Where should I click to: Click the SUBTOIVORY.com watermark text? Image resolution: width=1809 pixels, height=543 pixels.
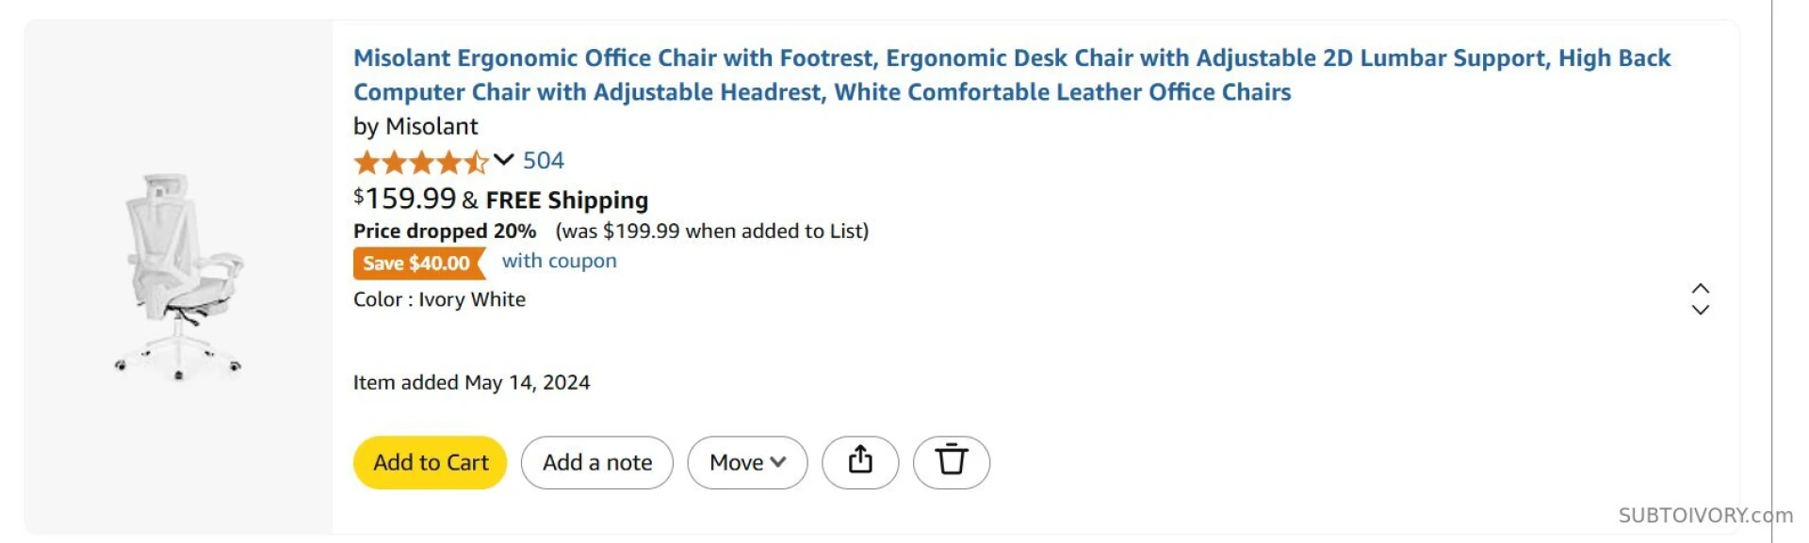[x=1703, y=515]
